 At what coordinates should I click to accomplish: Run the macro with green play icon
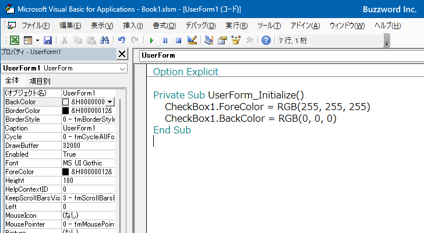151,40
